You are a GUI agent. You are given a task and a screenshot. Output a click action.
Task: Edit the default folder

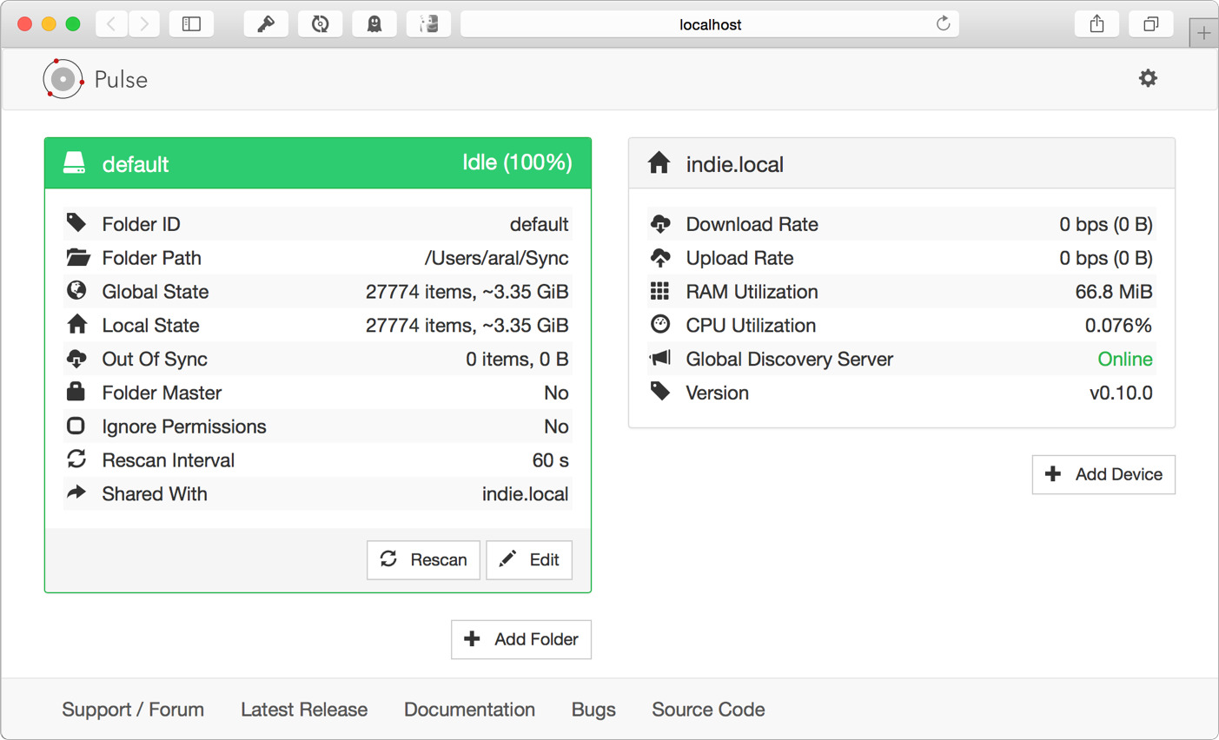[529, 560]
